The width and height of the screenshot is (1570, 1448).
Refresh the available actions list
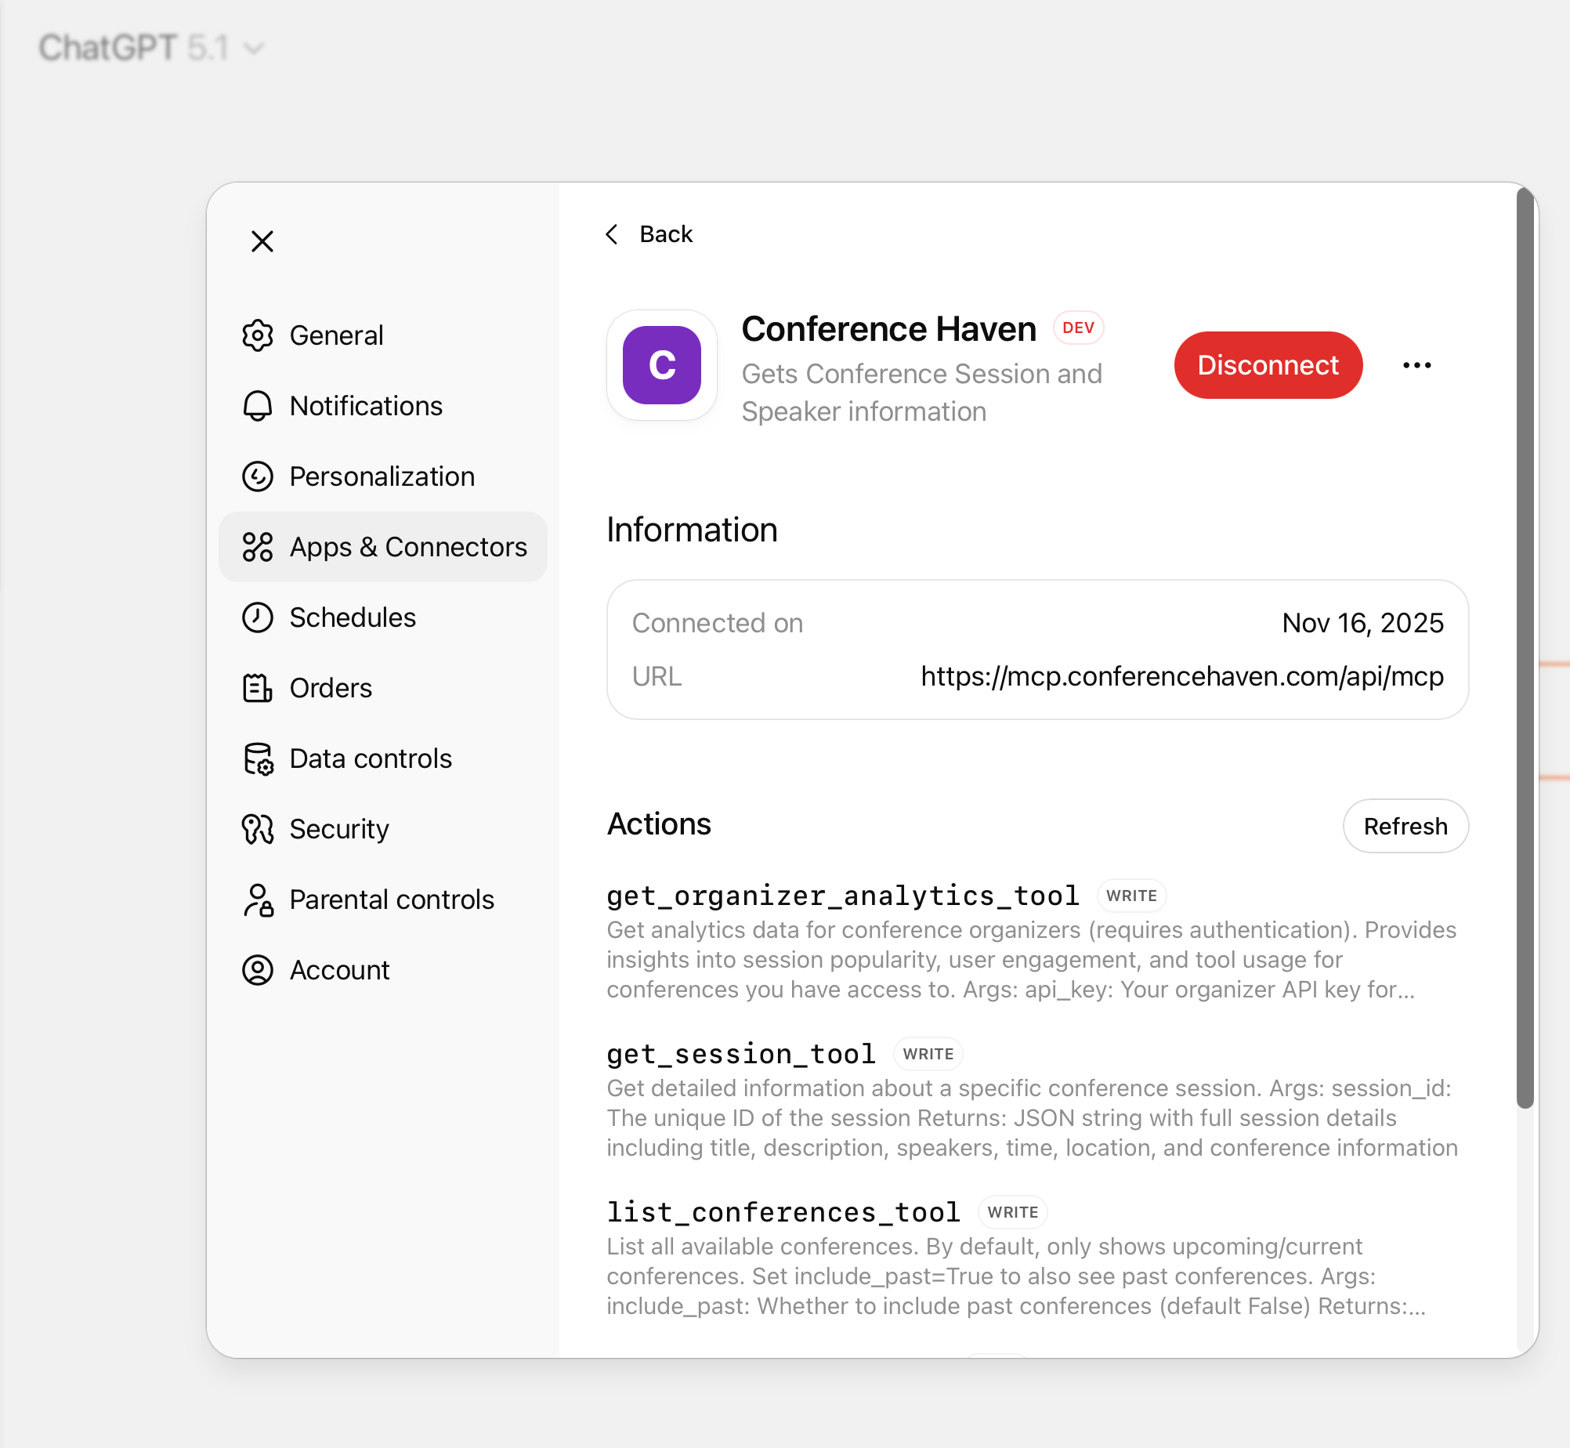click(1405, 825)
